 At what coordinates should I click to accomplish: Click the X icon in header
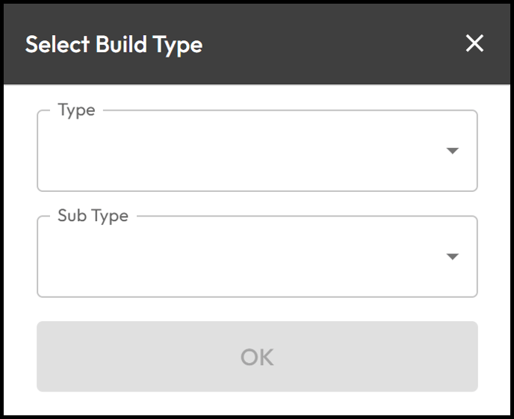474,43
